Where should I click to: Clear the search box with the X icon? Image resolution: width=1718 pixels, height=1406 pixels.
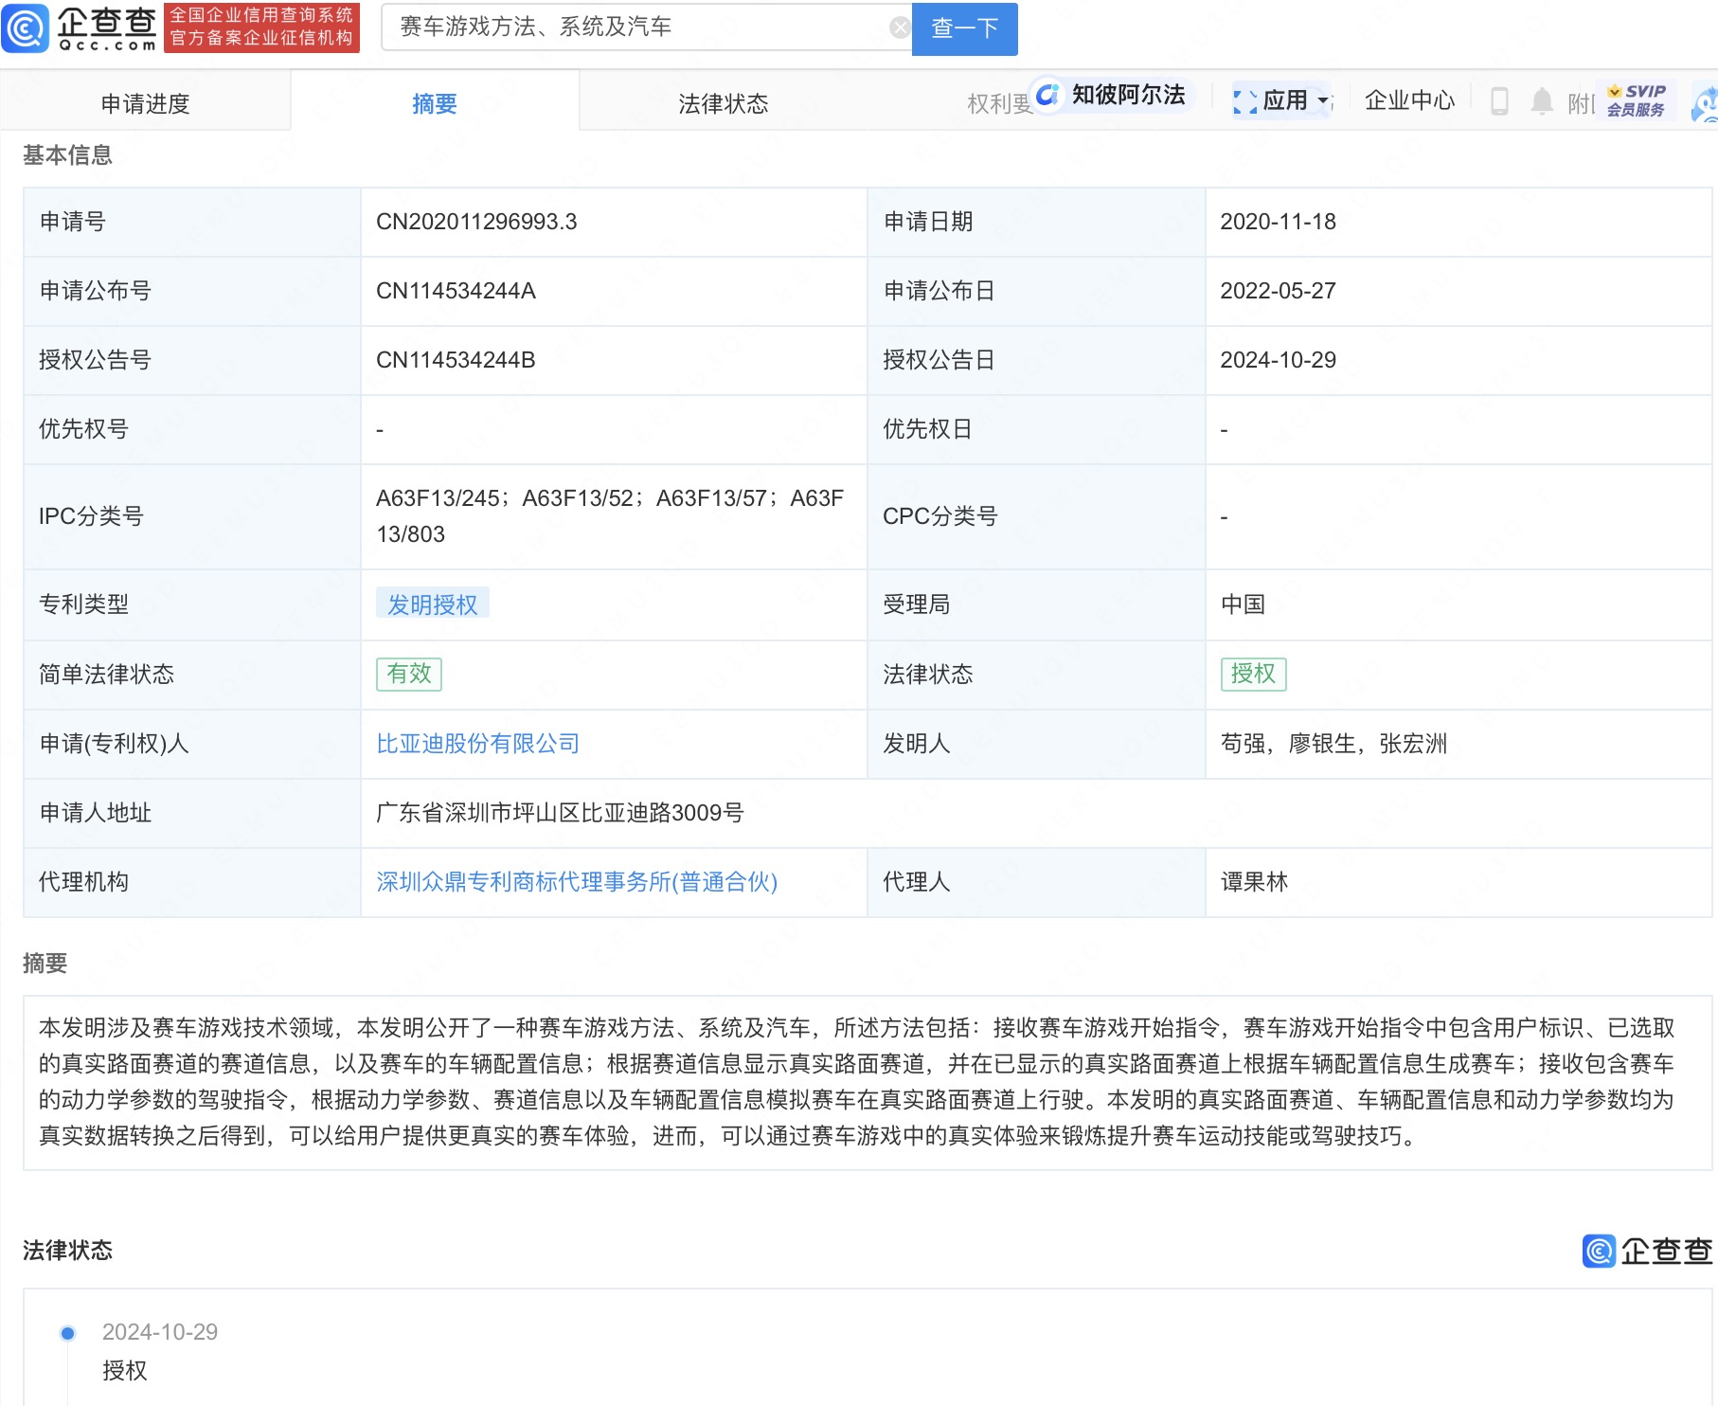[900, 27]
